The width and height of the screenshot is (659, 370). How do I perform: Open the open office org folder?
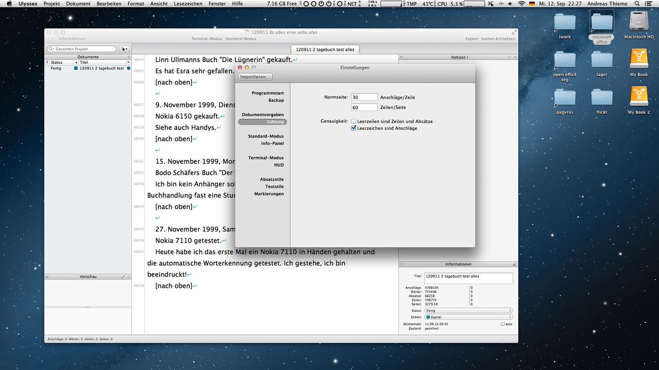(565, 60)
